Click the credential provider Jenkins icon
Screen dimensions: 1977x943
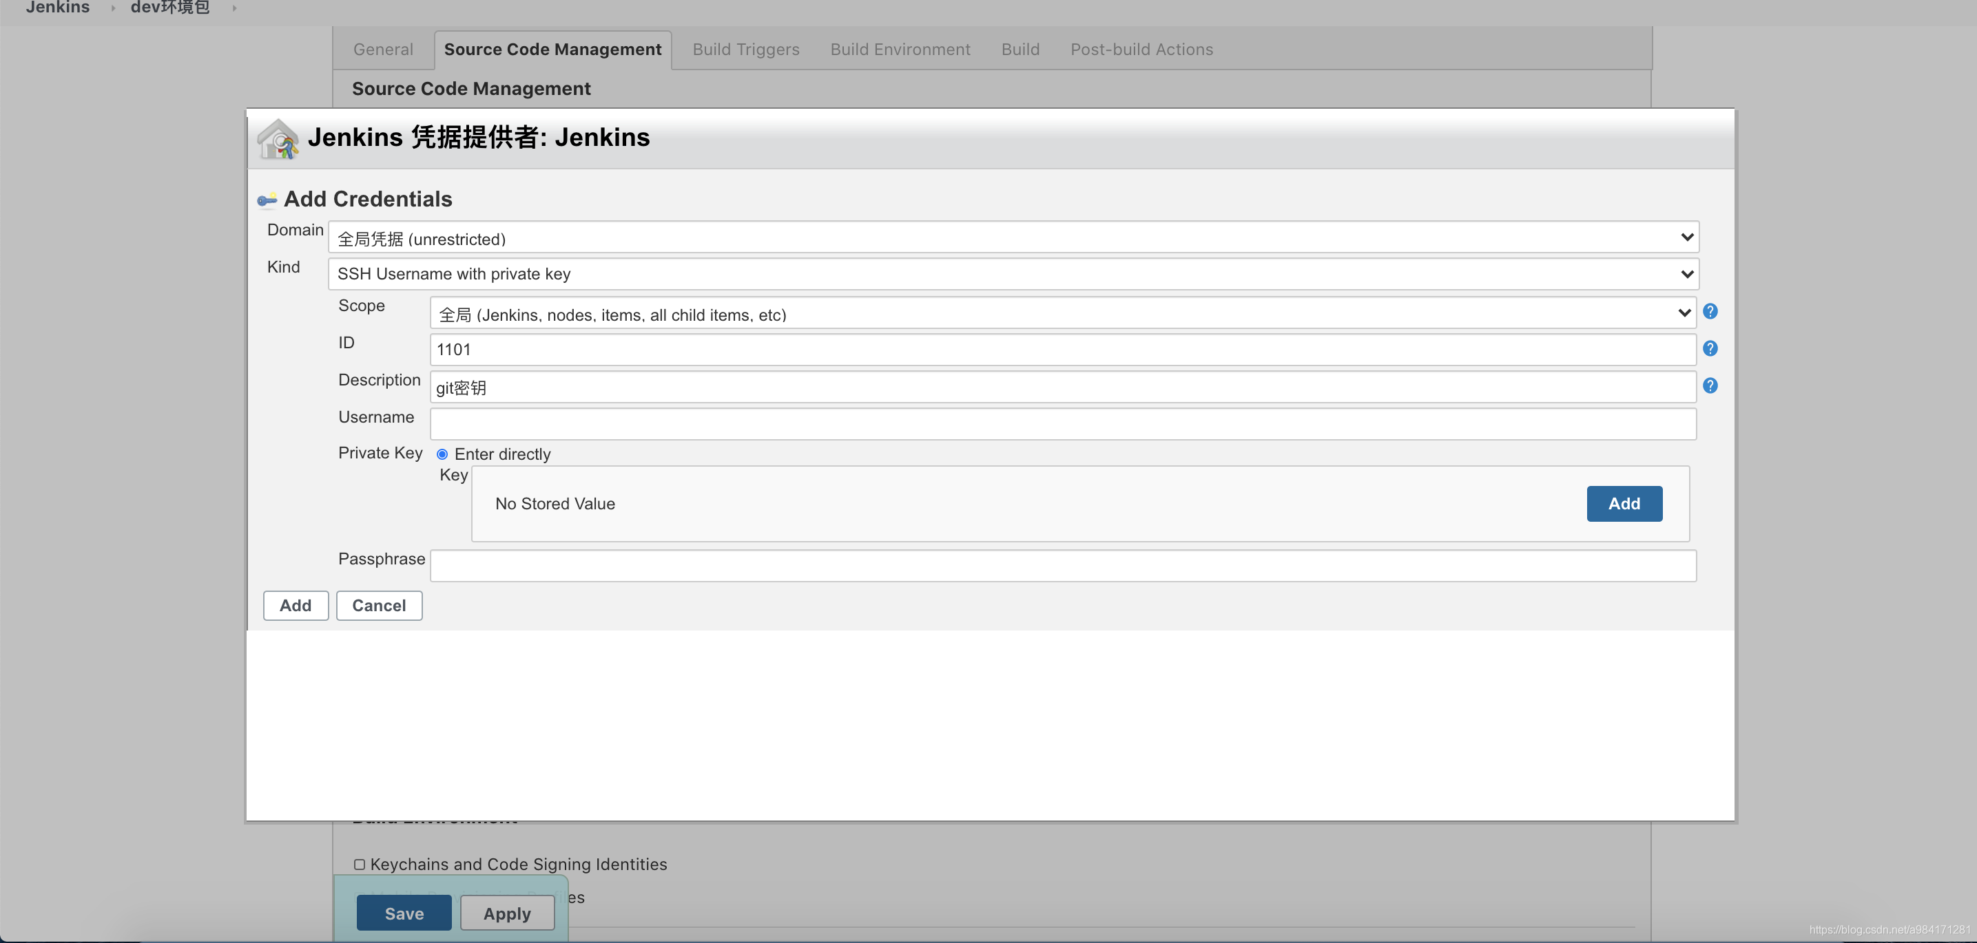pyautogui.click(x=278, y=138)
